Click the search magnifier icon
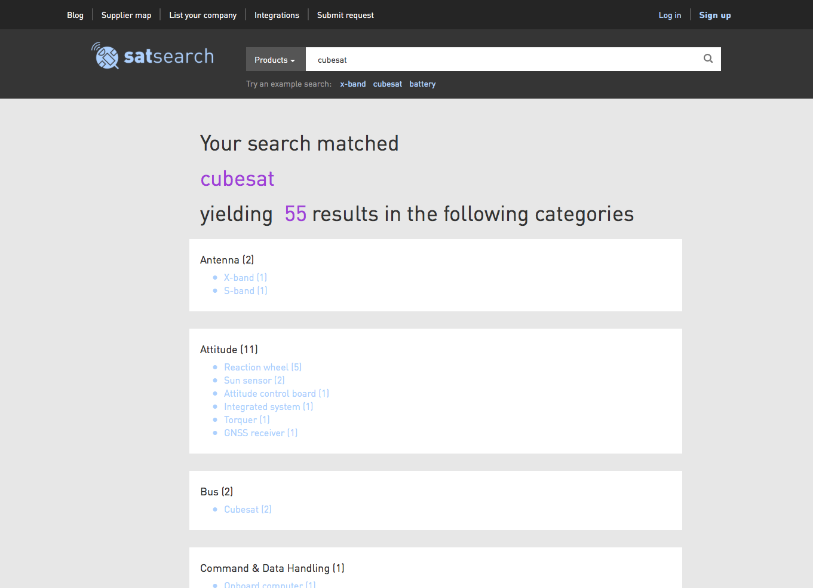The width and height of the screenshot is (813, 588). pos(708,59)
